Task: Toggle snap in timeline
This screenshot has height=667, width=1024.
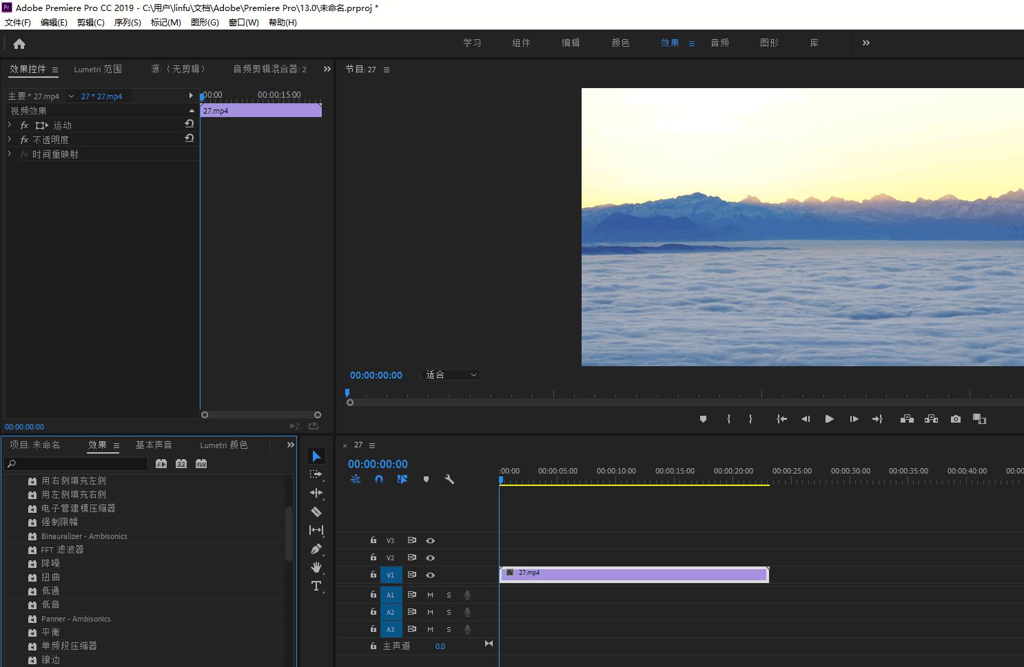Action: point(378,479)
